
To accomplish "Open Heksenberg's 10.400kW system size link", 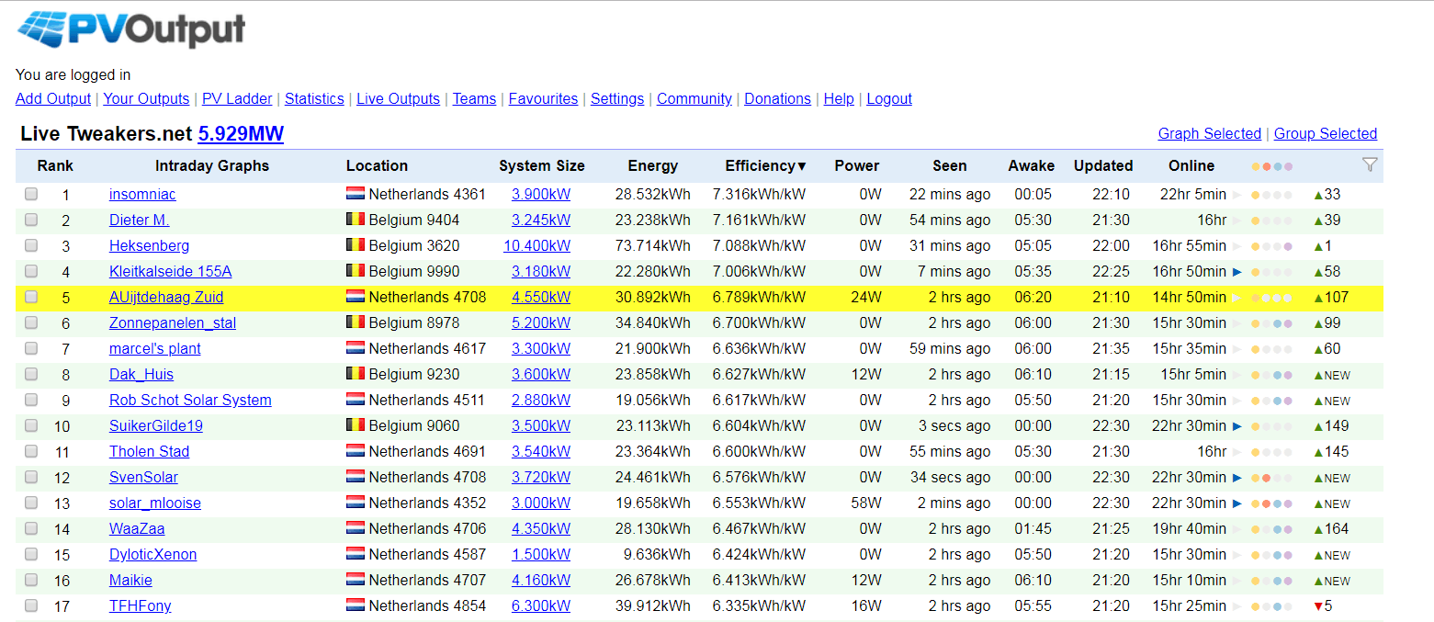I will point(536,246).
